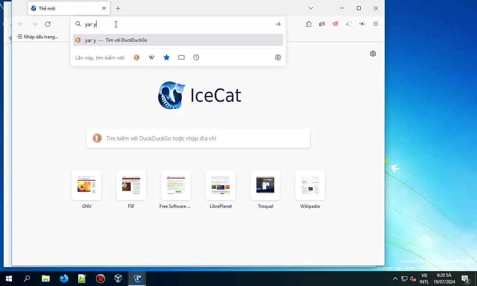This screenshot has height=286, width=477.
Task: Search open tabs using the tab icon
Action: 181,57
